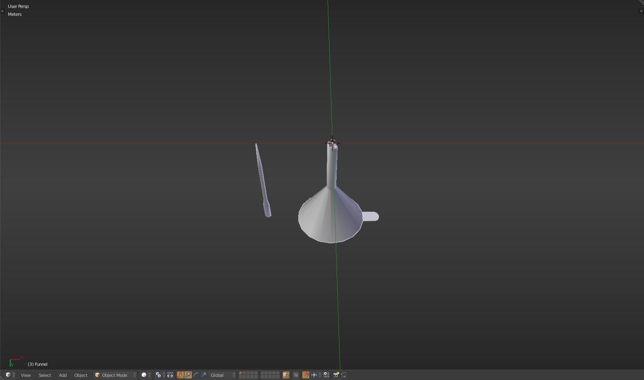Click the funnel object in viewport

330,215
